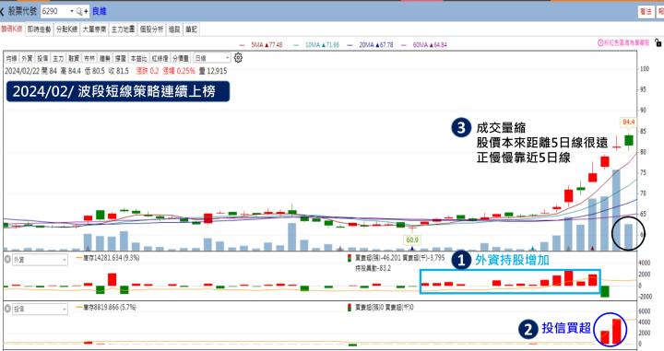664x351 pixels.
Task: Toggle the 本益比 overlay button
Action: (139, 58)
